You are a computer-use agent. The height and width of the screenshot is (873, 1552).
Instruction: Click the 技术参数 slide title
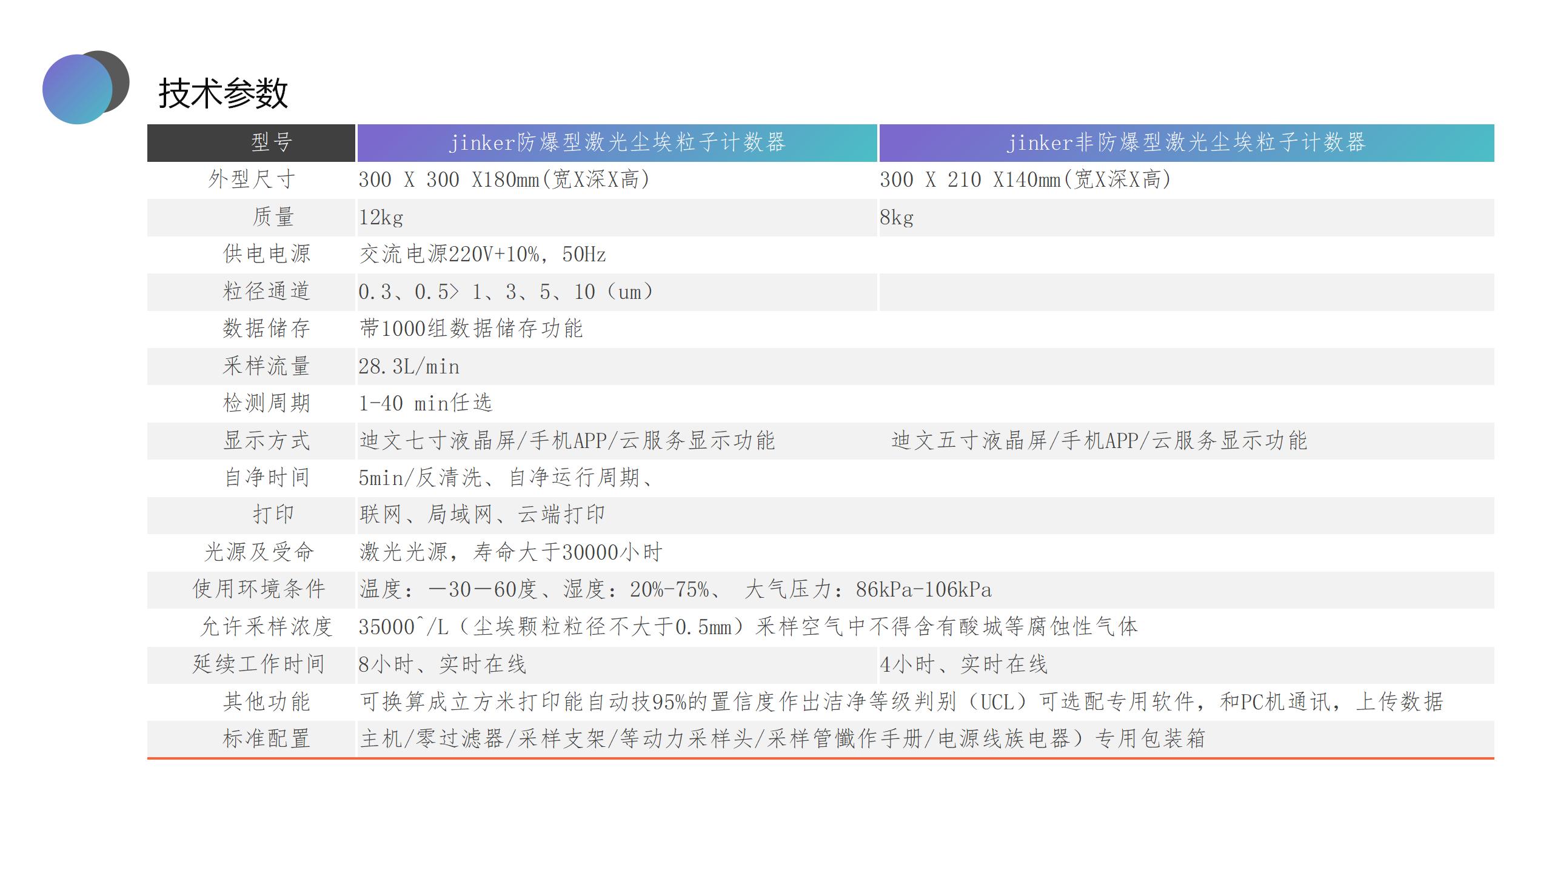tap(222, 93)
